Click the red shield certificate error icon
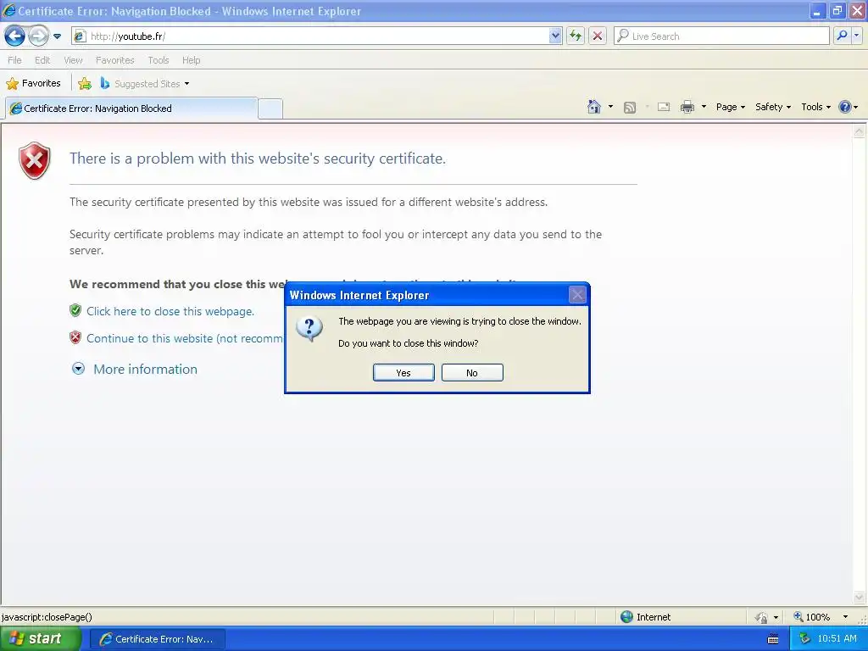 pyautogui.click(x=35, y=160)
